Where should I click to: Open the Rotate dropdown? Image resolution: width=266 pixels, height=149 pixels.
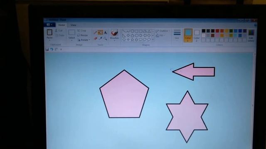[84, 40]
